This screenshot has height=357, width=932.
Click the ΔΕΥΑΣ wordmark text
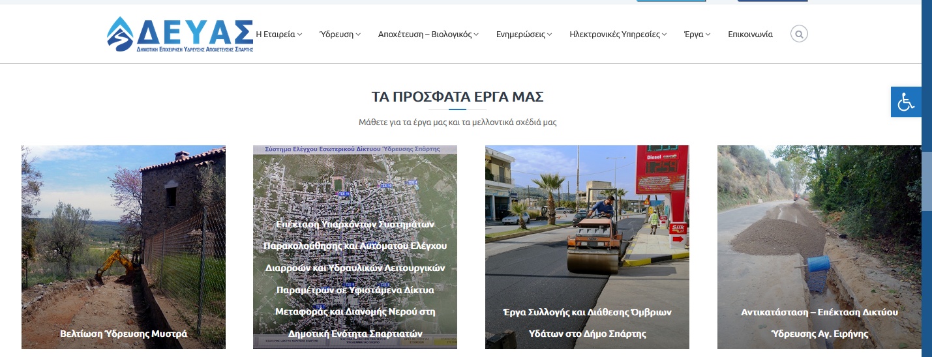point(196,31)
